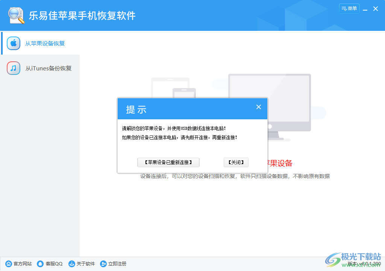385x271 pixels.
Task: Open the 关于软件 link text
Action: [86, 264]
